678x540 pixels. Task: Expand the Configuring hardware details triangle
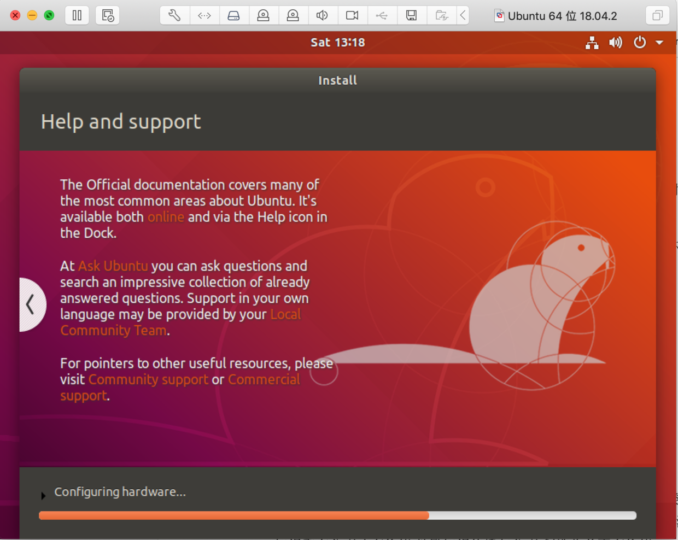tap(44, 496)
